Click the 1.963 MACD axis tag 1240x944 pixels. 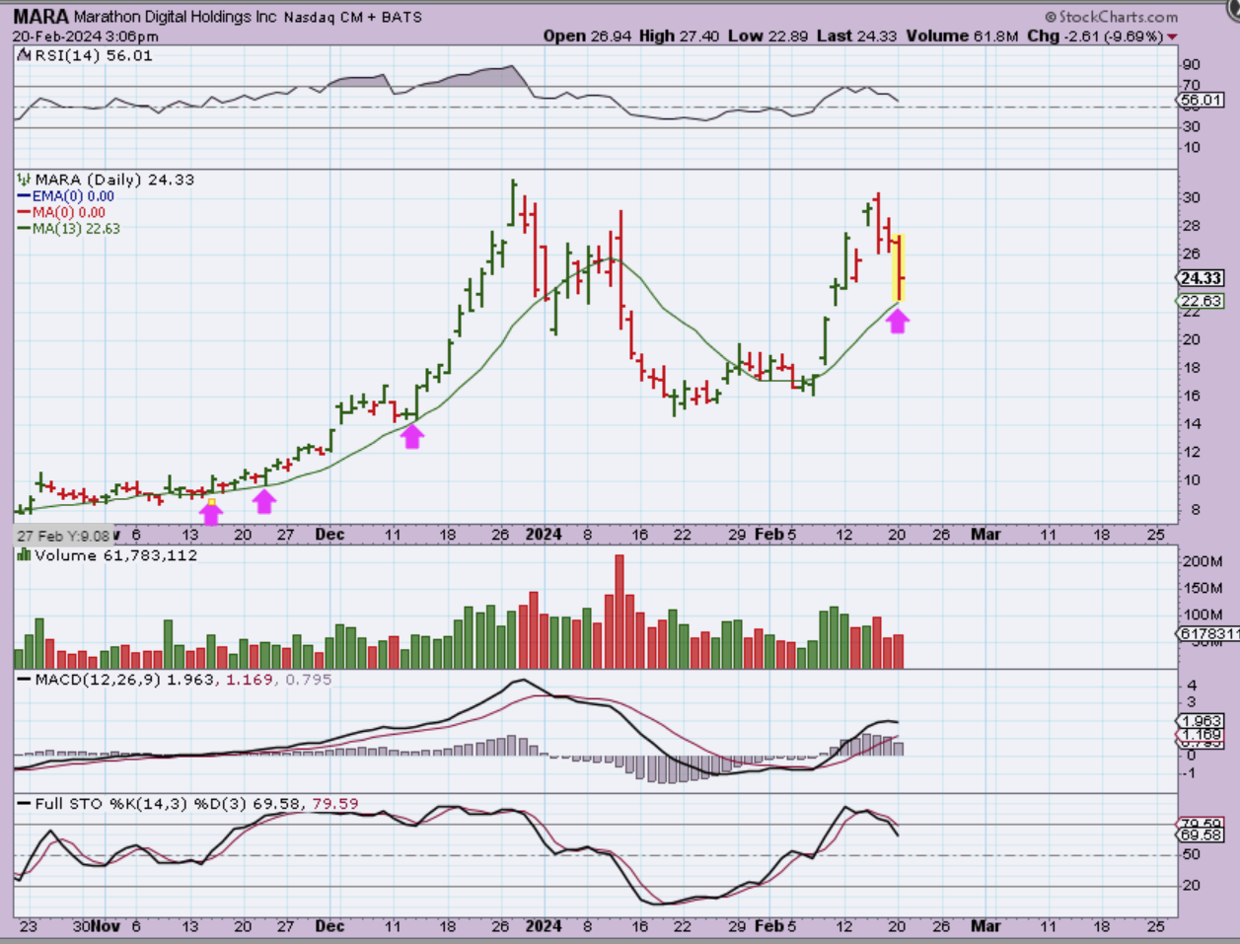tap(1201, 721)
